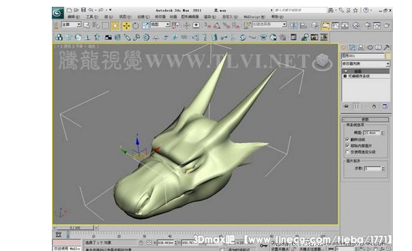The width and height of the screenshot is (412, 251).
Task: Click the teapot Render icon
Action: tap(387, 25)
